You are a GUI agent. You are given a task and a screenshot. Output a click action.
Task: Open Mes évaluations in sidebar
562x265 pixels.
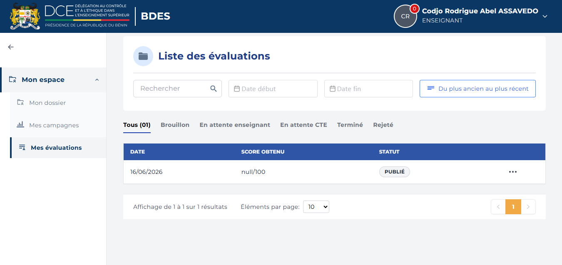tap(58, 148)
